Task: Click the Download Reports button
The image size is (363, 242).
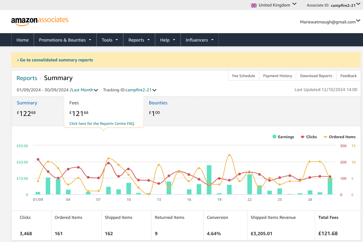Action: coord(316,76)
